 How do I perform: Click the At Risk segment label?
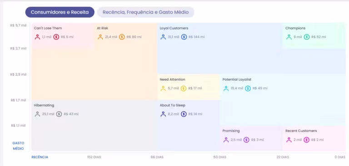(102, 28)
